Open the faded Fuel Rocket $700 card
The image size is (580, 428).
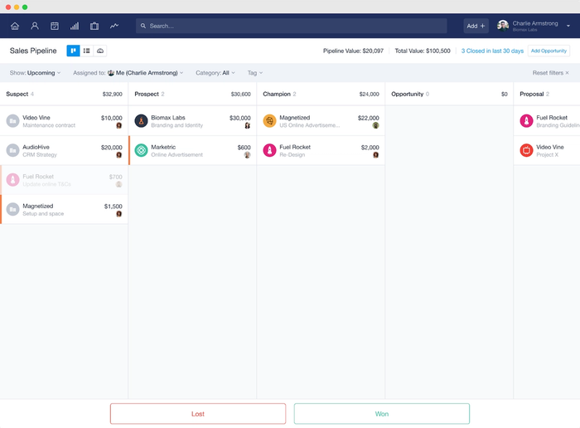coord(64,180)
